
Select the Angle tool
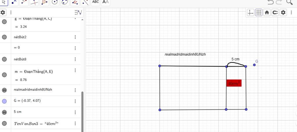coord(75,2)
